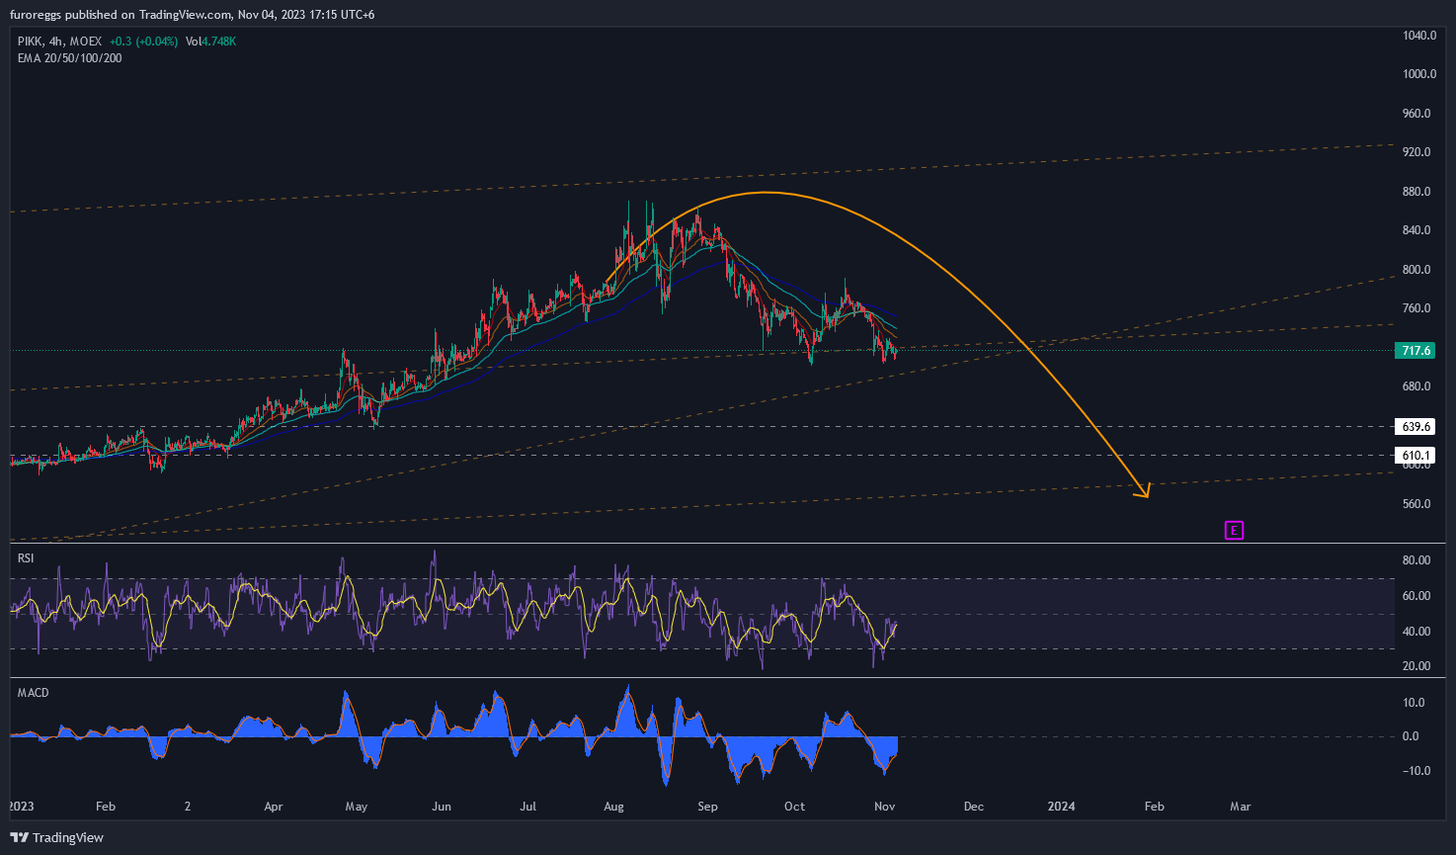Click the 2023 label on time axis
1456x855 pixels.
pos(21,807)
